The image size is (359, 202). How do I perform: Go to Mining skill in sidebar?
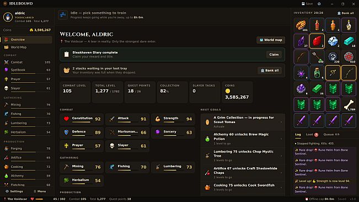[27, 105]
